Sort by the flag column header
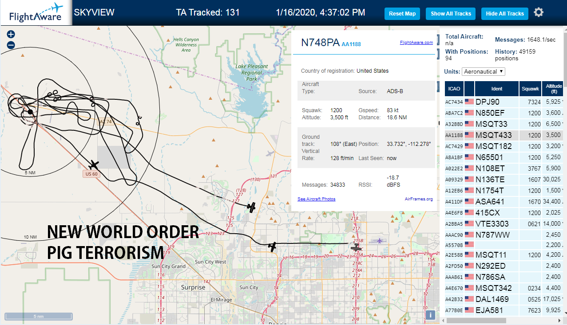This screenshot has width=567, height=325. click(x=469, y=89)
